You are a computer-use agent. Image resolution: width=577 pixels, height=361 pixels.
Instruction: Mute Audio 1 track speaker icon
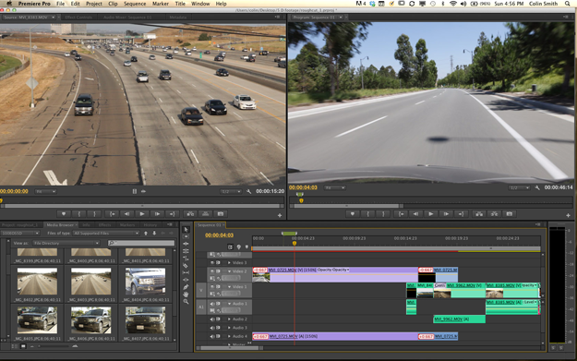pyautogui.click(x=212, y=304)
